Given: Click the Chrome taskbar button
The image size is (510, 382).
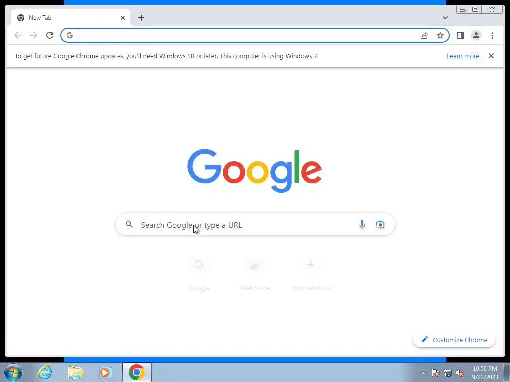Looking at the screenshot, I should pyautogui.click(x=137, y=372).
